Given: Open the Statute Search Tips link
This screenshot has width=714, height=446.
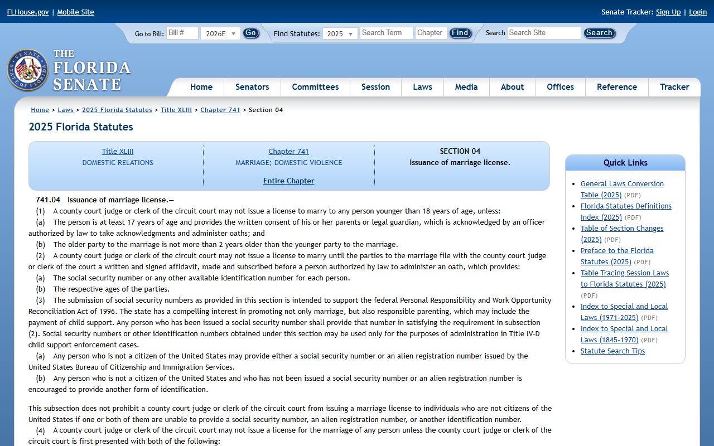Looking at the screenshot, I should [x=612, y=351].
